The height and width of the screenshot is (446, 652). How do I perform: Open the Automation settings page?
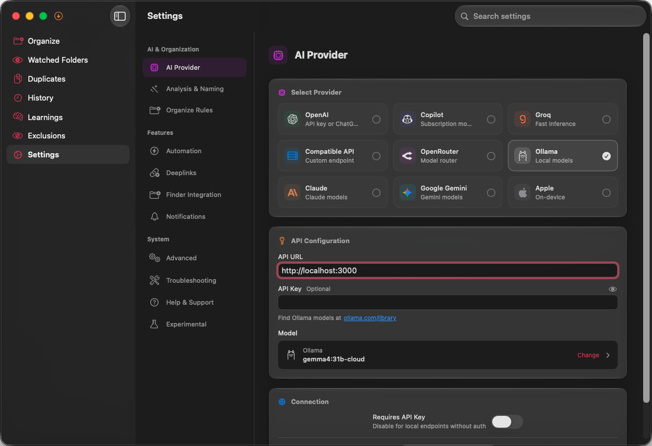pos(195,151)
